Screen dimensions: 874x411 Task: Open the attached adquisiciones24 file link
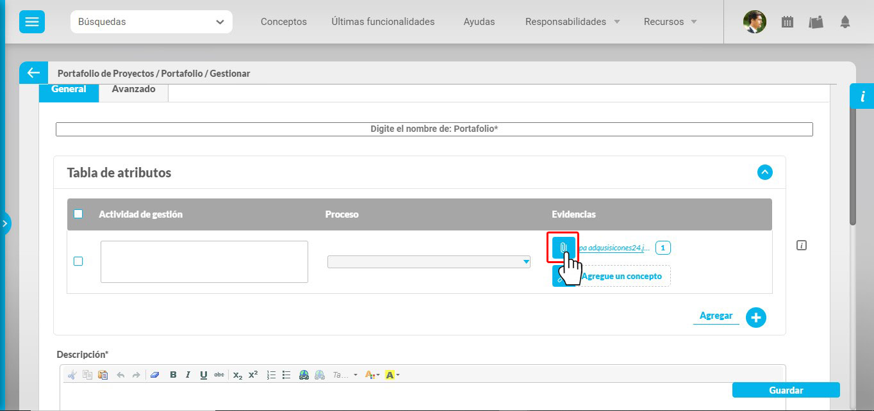[614, 248]
